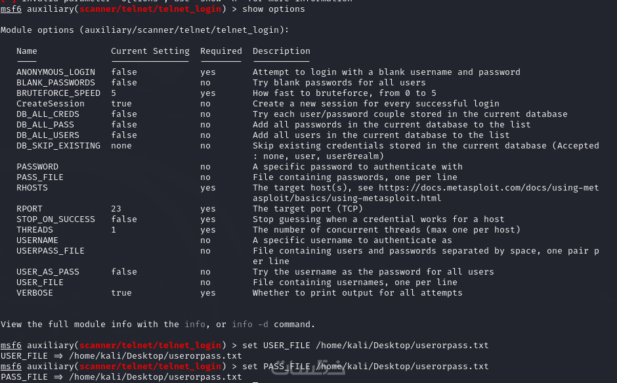
Task: Click the RPORT value 23
Action: pos(116,209)
